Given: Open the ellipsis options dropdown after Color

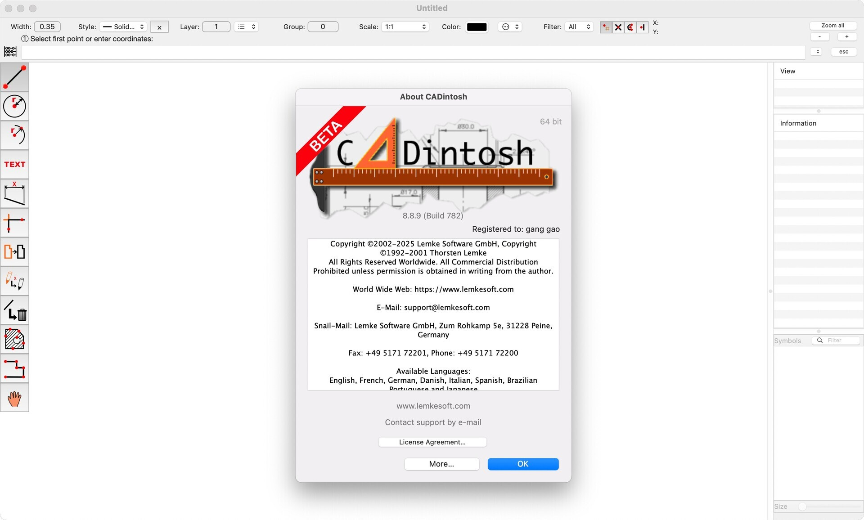Looking at the screenshot, I should 510,27.
